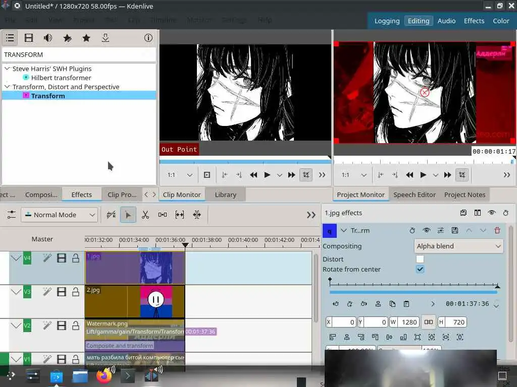Click the project monitor timeline ruler
Screen dimensions: 517x387
424,162
